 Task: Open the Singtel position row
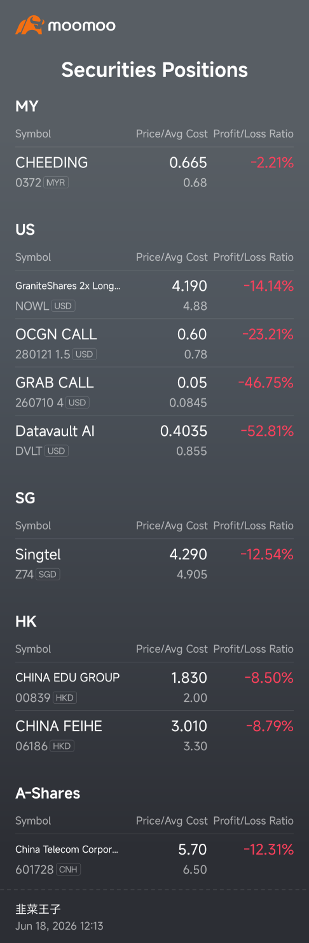point(154,564)
